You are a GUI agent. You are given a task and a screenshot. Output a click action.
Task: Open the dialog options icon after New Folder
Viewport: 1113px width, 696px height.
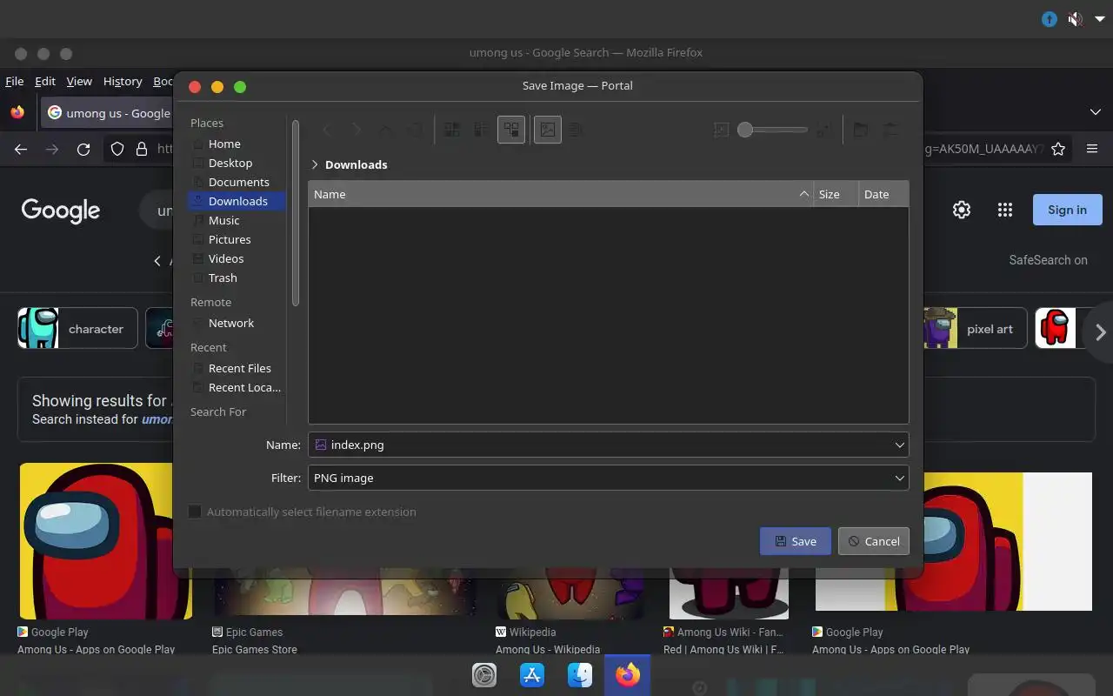[x=891, y=130]
